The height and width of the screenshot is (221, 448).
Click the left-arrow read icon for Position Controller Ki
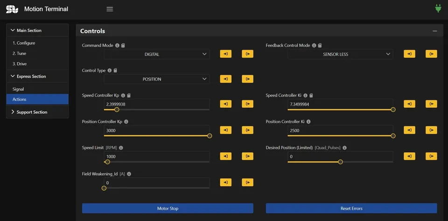coord(431,130)
